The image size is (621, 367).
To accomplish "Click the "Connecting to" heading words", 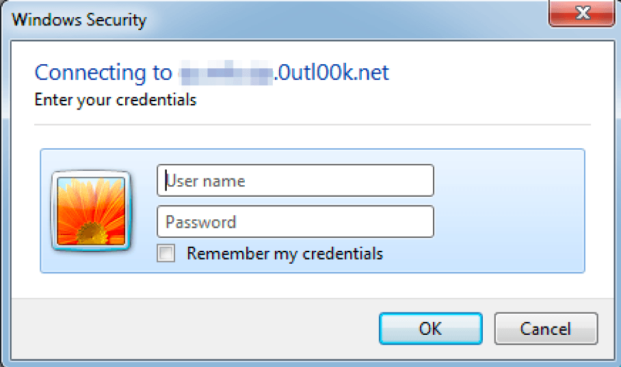I will tap(103, 72).
